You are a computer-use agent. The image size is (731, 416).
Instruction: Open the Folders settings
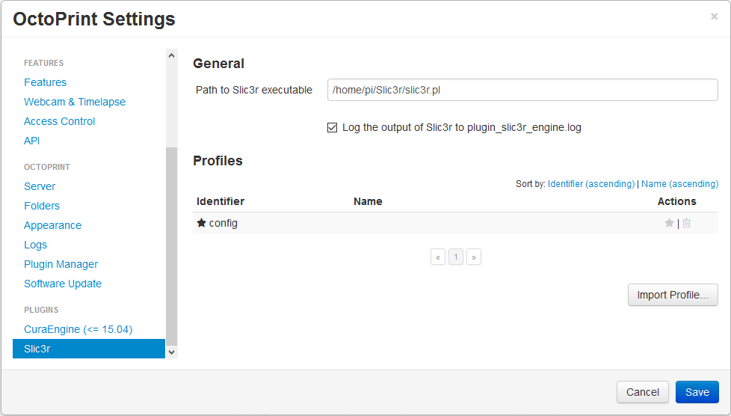click(42, 206)
